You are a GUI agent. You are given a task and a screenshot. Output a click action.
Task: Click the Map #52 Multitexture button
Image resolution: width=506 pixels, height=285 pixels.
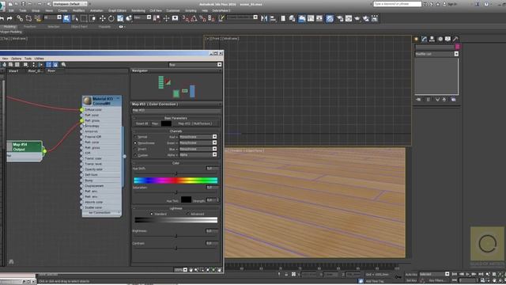pyautogui.click(x=195, y=123)
